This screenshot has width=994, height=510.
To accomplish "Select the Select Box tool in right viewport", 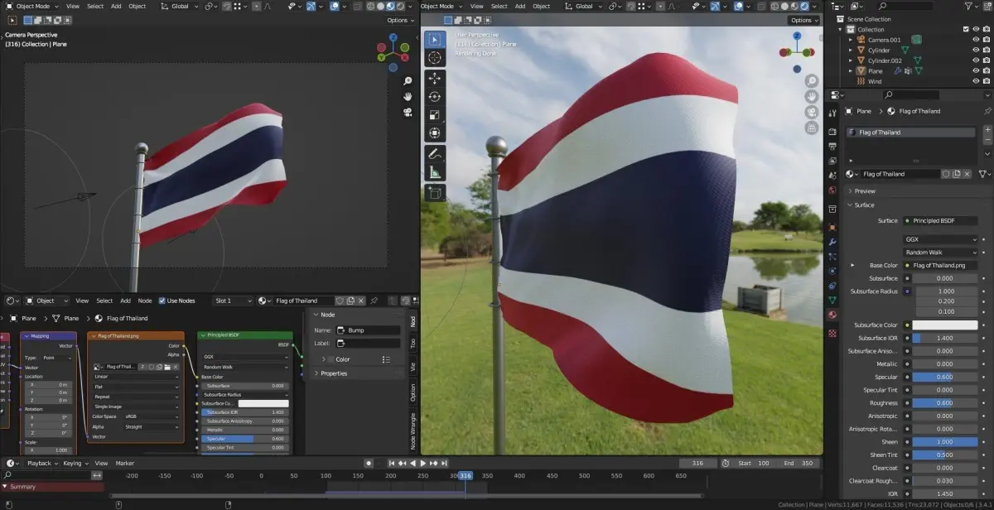I will 435,39.
